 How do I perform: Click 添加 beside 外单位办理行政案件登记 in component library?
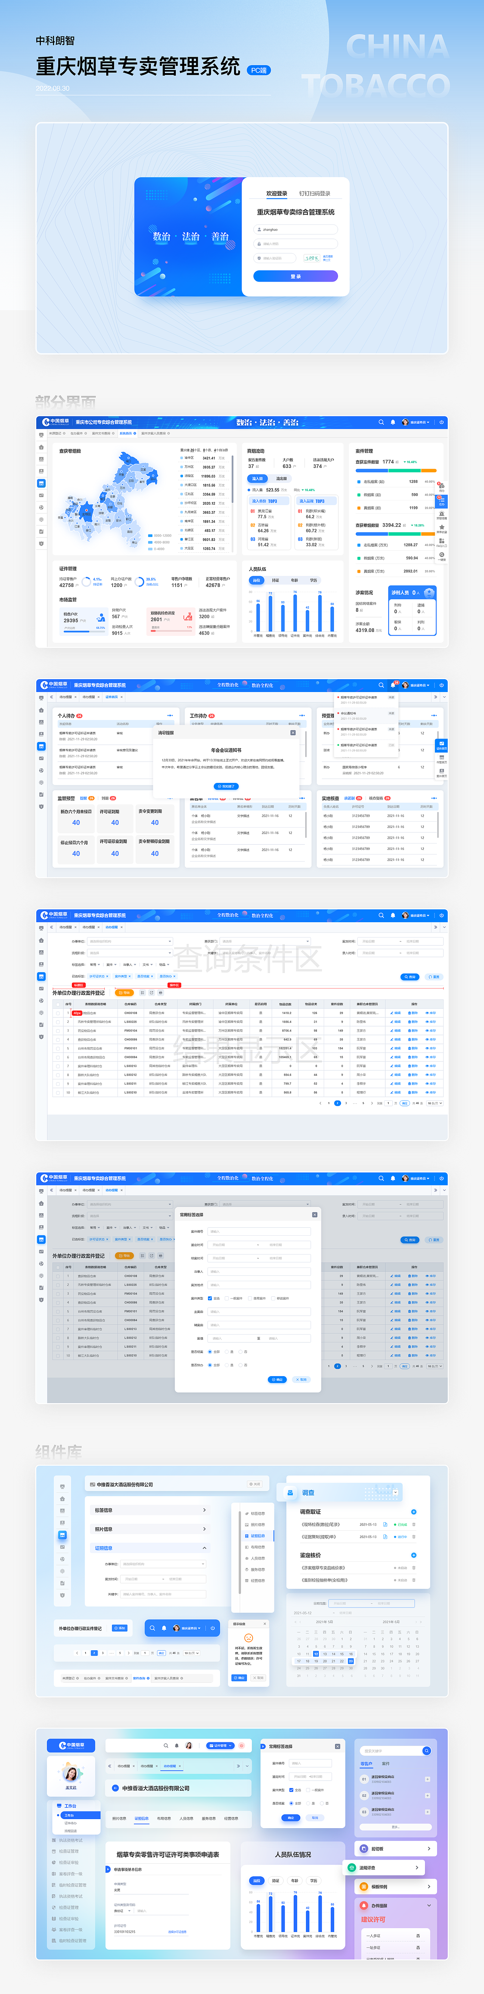click(120, 1628)
